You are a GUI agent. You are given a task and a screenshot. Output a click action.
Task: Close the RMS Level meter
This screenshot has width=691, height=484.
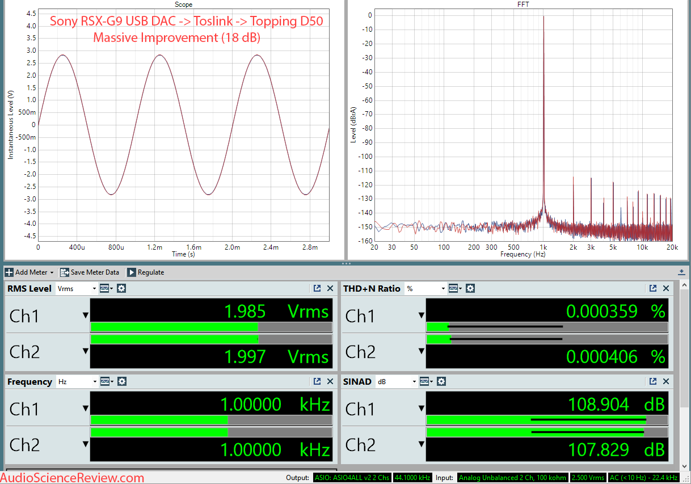330,289
